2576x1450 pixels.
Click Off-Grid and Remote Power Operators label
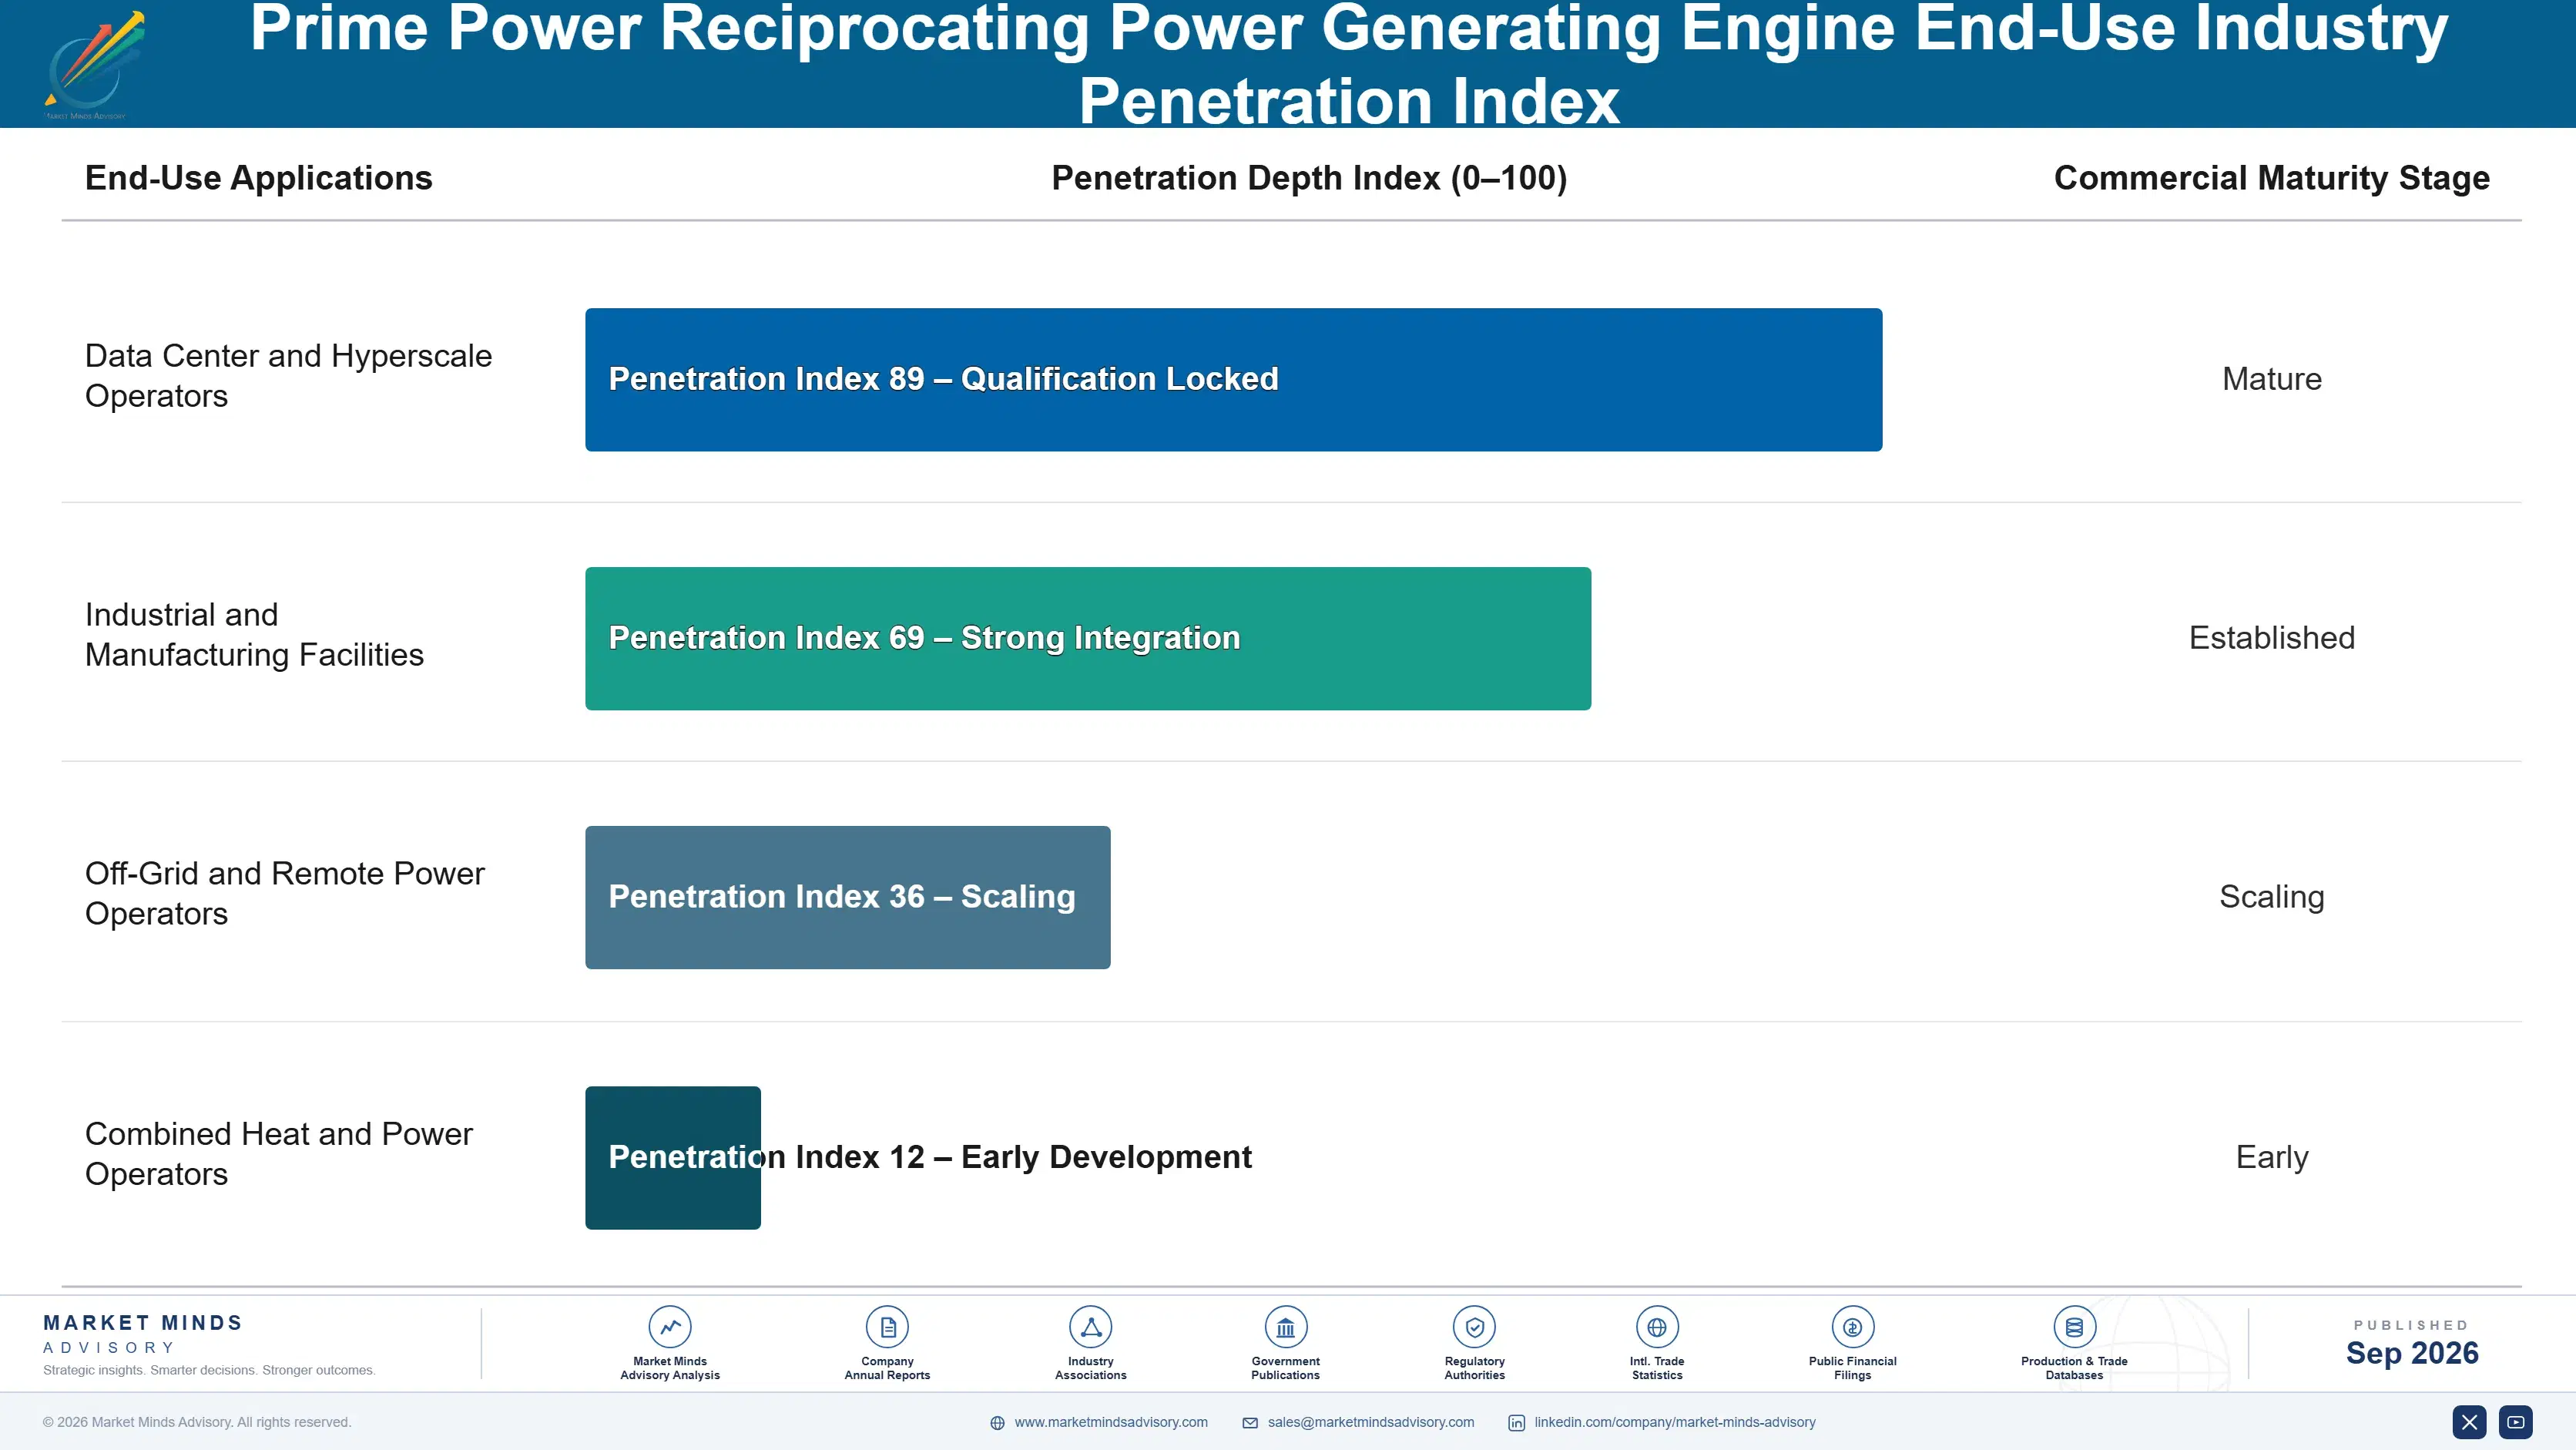pos(284,894)
